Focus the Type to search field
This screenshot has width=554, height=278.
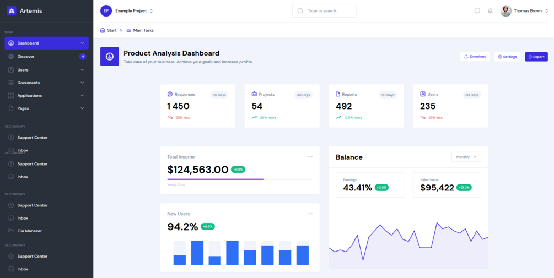pyautogui.click(x=324, y=11)
